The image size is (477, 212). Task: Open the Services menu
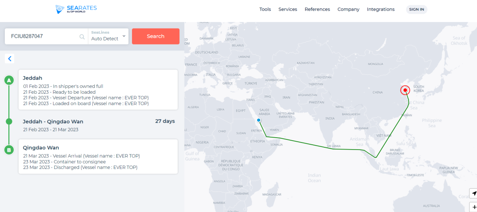(288, 9)
